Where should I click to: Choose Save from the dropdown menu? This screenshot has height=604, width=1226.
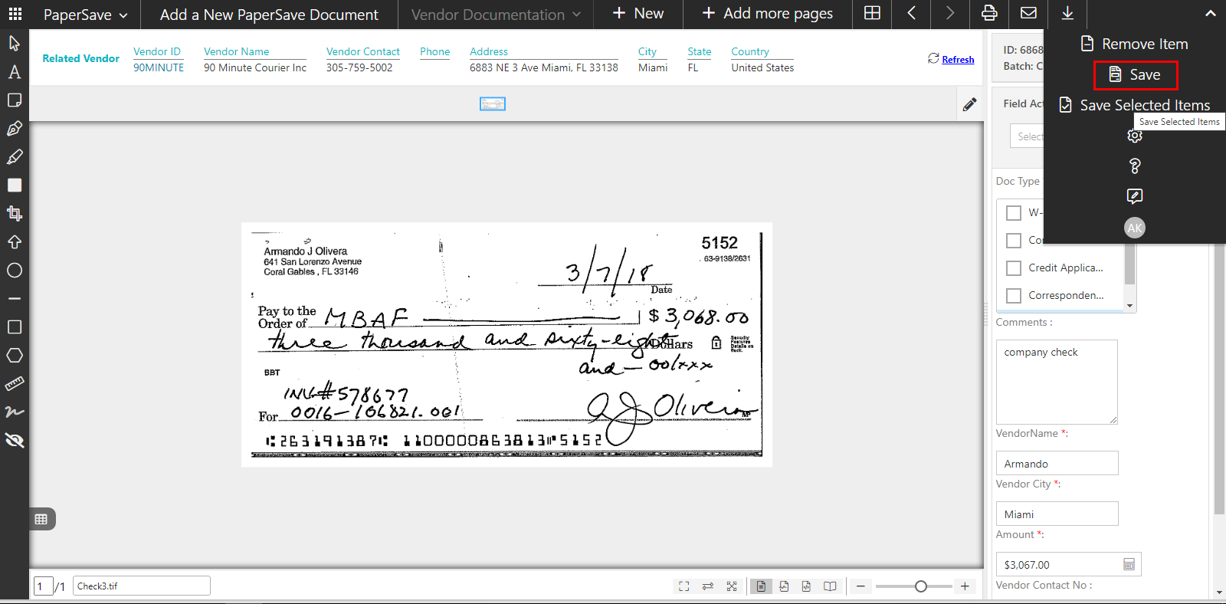pos(1136,75)
